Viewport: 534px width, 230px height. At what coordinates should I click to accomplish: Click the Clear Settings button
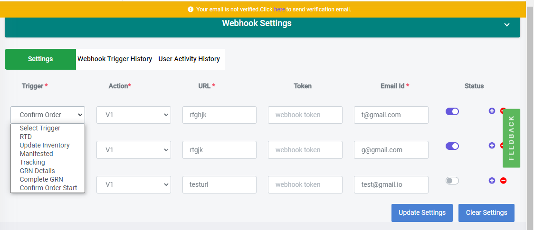[x=486, y=212]
